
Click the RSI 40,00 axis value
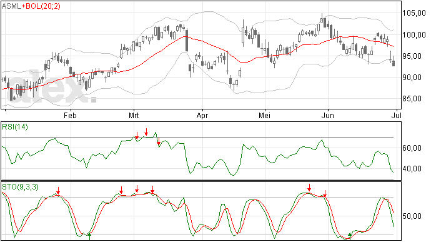pyautogui.click(x=412, y=169)
